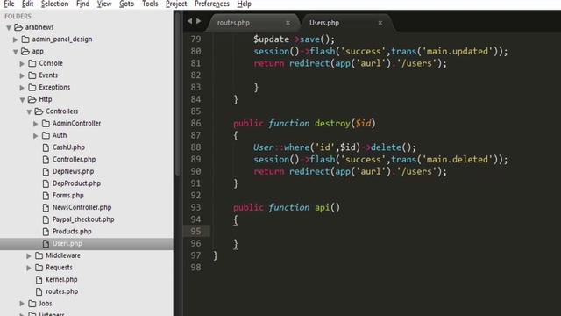
Task: Expand the Exceptions folder arrow
Action: (x=22, y=88)
